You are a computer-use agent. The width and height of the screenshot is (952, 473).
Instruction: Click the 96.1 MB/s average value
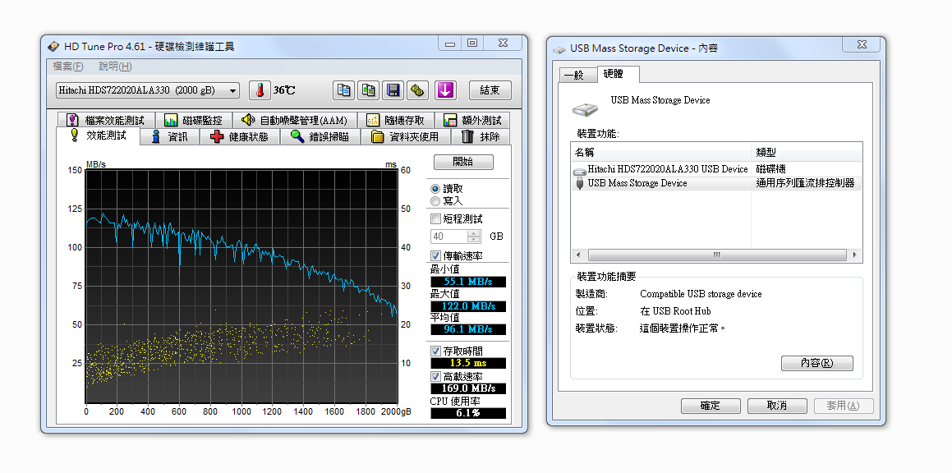468,329
